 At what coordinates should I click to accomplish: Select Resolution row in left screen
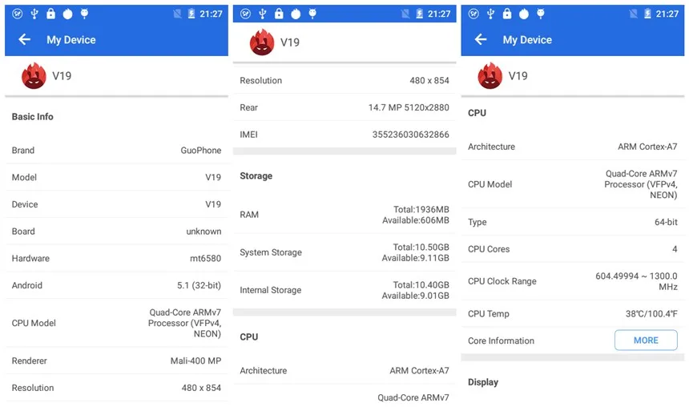pos(116,388)
